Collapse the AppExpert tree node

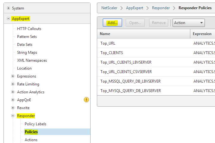click(x=8, y=19)
